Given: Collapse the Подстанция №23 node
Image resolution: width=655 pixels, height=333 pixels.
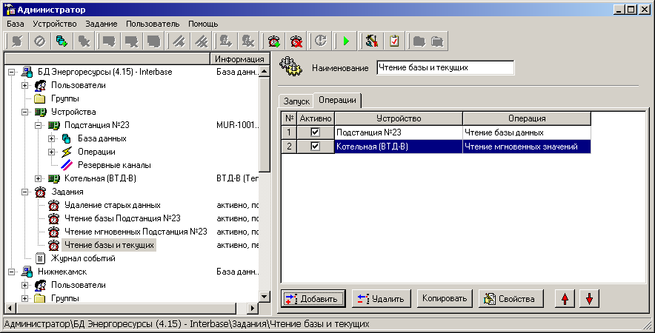Looking at the screenshot, I should [39, 125].
